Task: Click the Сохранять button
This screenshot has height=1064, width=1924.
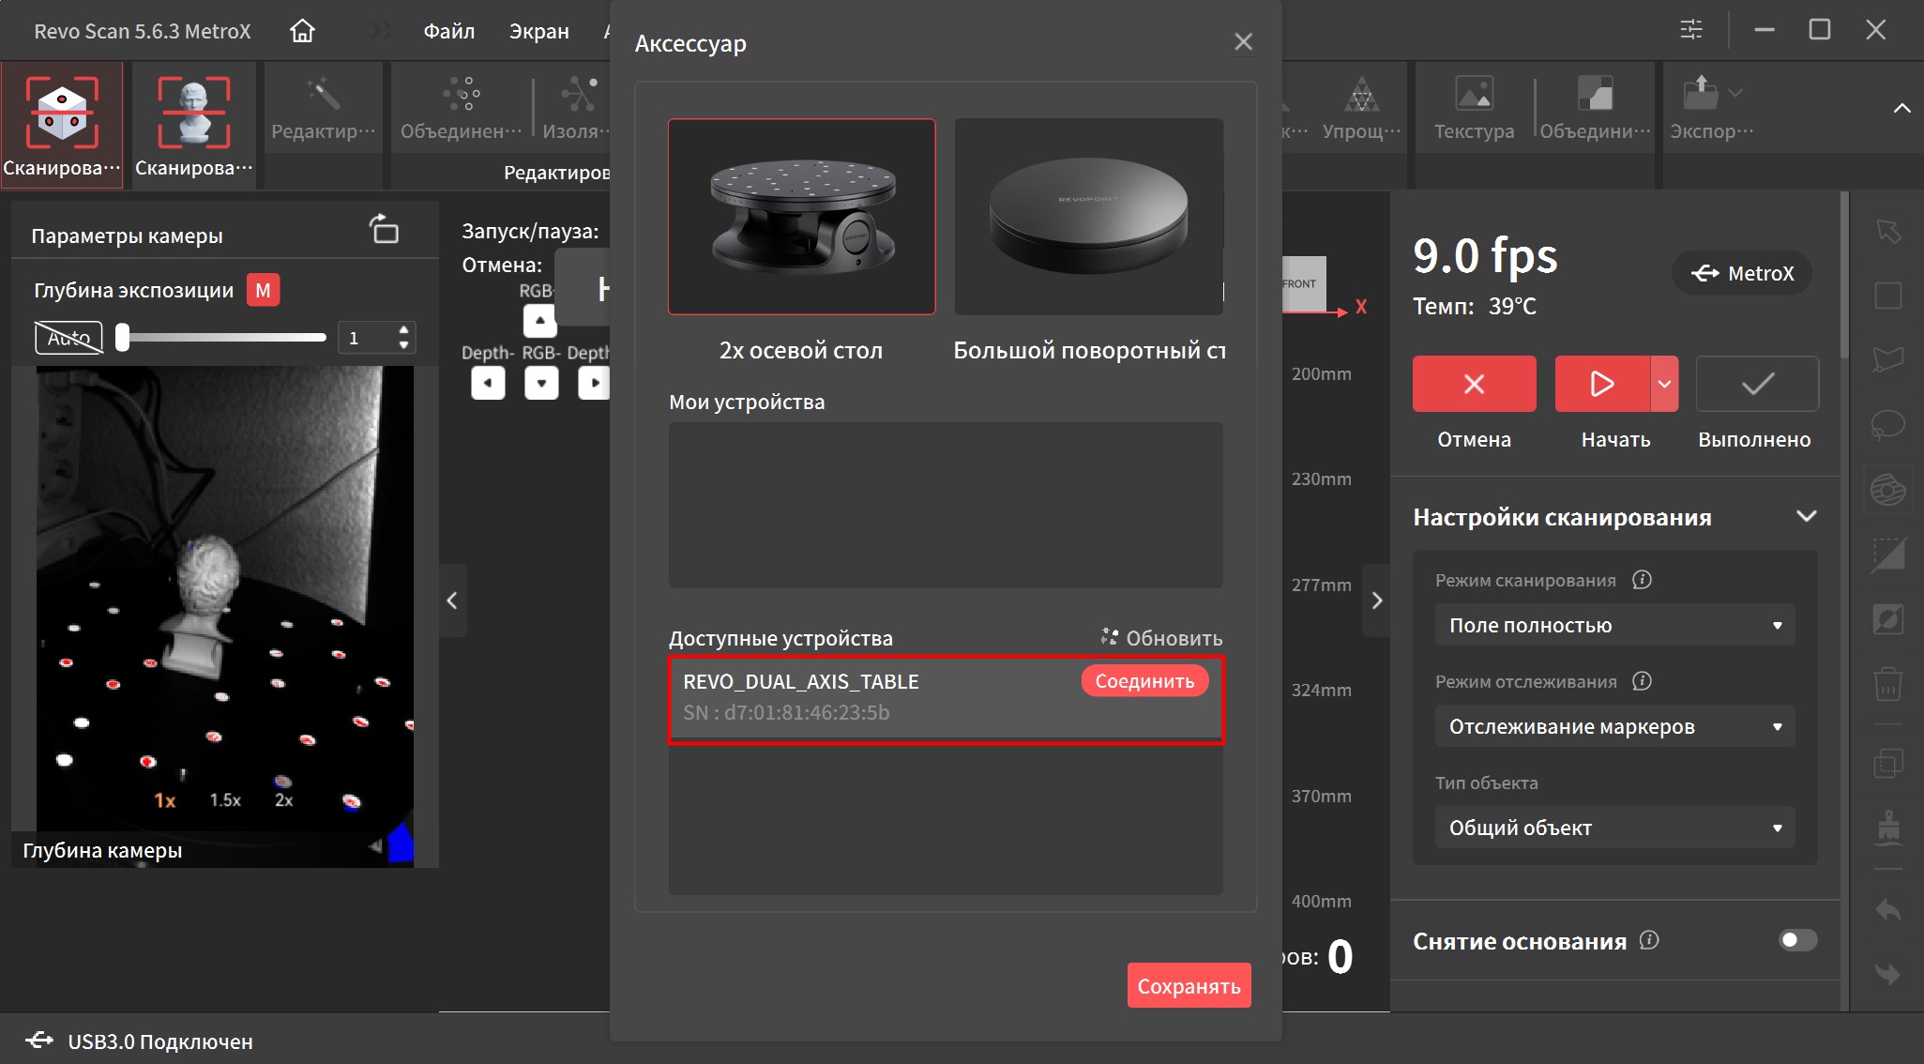Action: (1188, 985)
